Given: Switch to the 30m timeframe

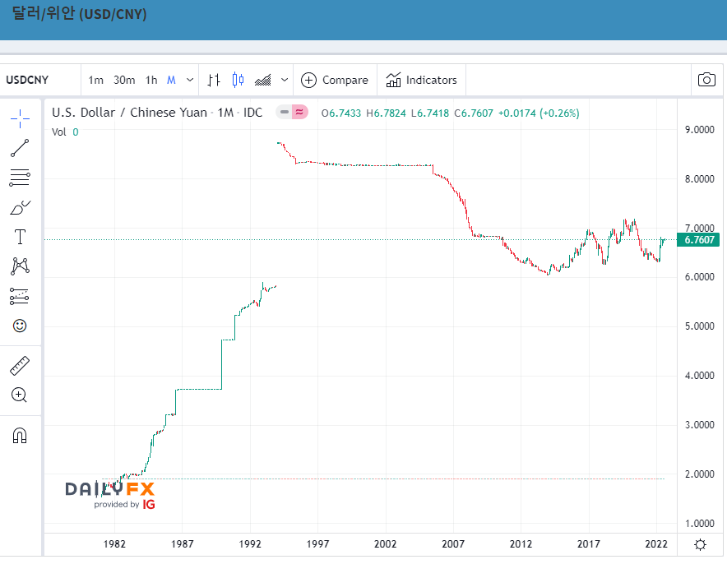Looking at the screenshot, I should (x=124, y=81).
